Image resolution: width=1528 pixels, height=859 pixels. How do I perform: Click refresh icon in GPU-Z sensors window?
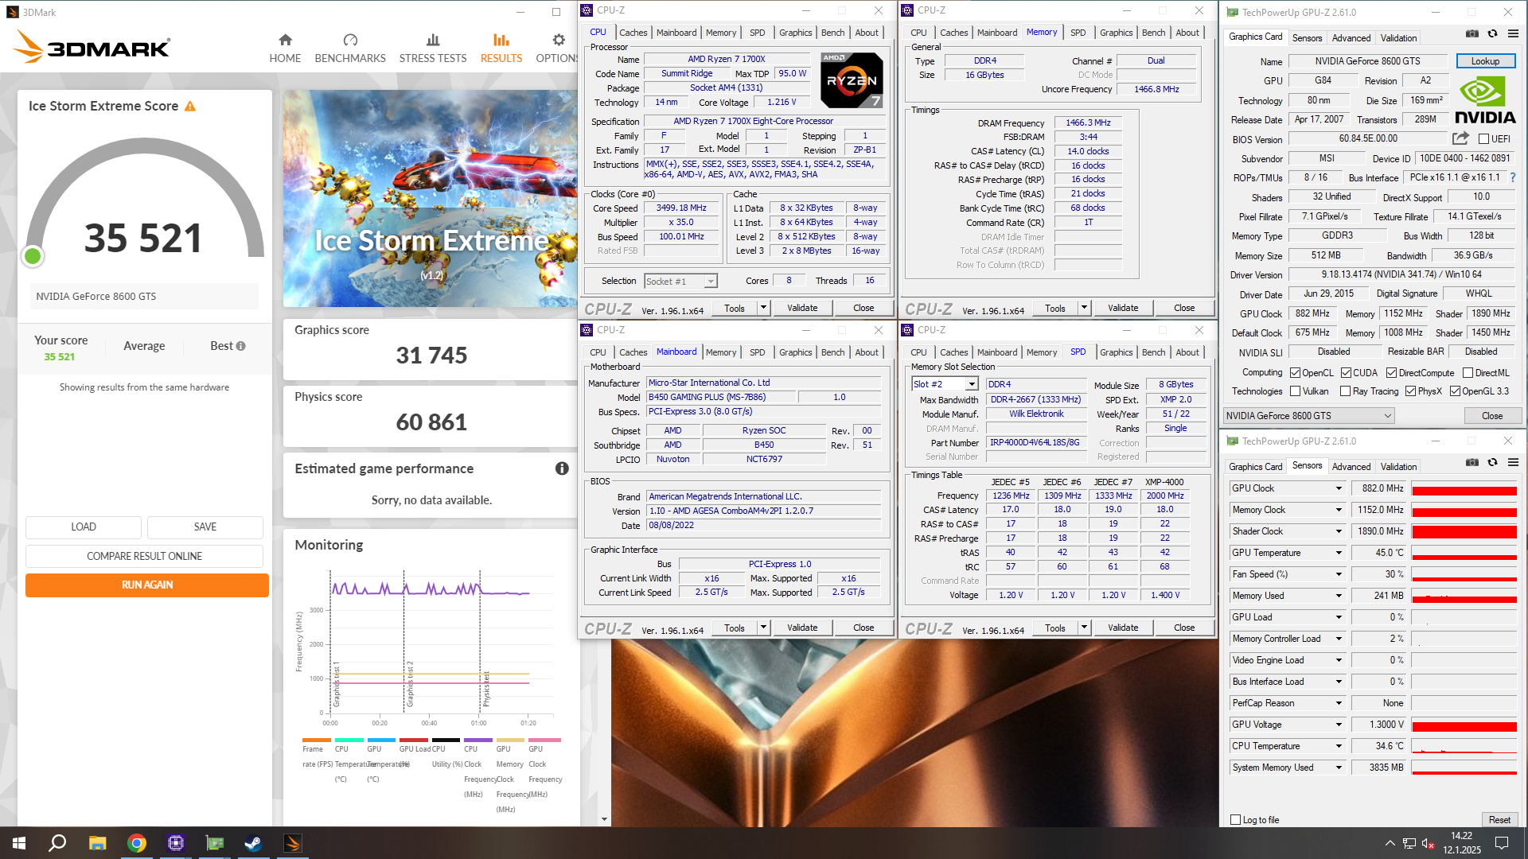click(x=1493, y=463)
